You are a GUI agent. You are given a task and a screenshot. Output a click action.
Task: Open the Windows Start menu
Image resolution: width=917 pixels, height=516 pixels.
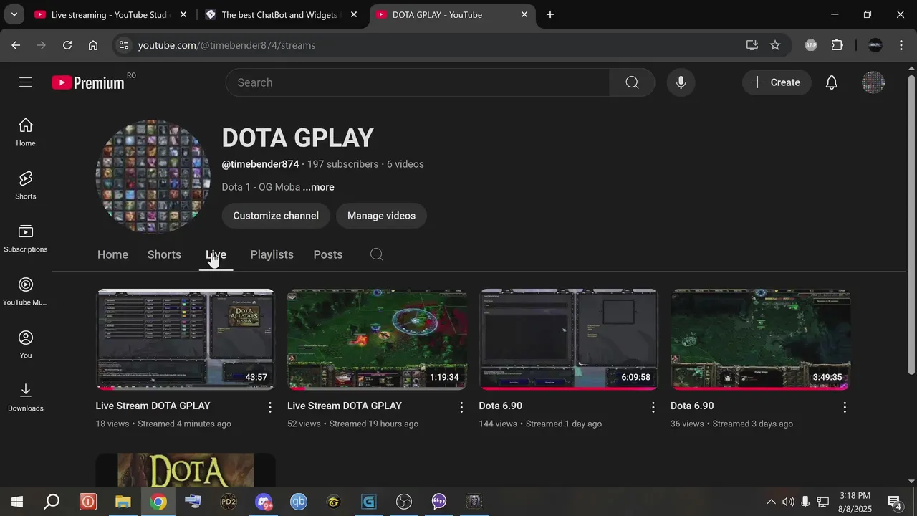17,502
